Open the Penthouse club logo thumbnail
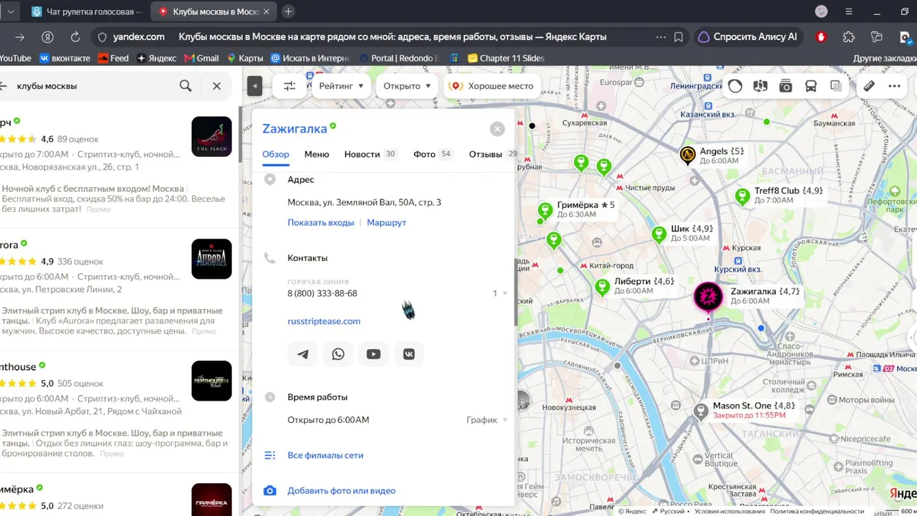This screenshot has height=516, width=917. [211, 381]
